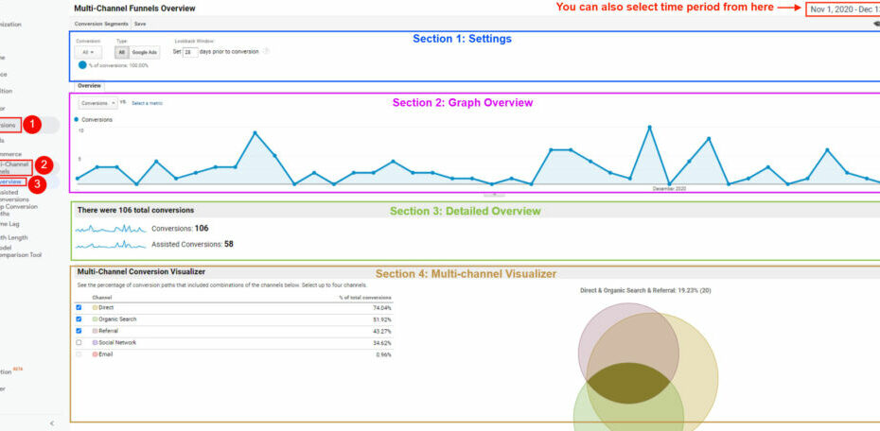Click the 'Multi-Channel Funnels Overview' page title
Screen dimensions: 880x431
(x=134, y=9)
